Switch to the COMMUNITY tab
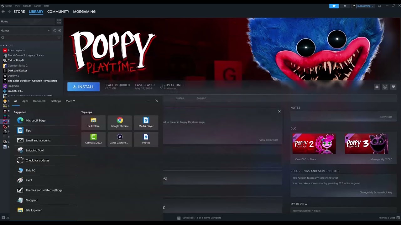Image resolution: width=401 pixels, height=225 pixels. click(58, 12)
